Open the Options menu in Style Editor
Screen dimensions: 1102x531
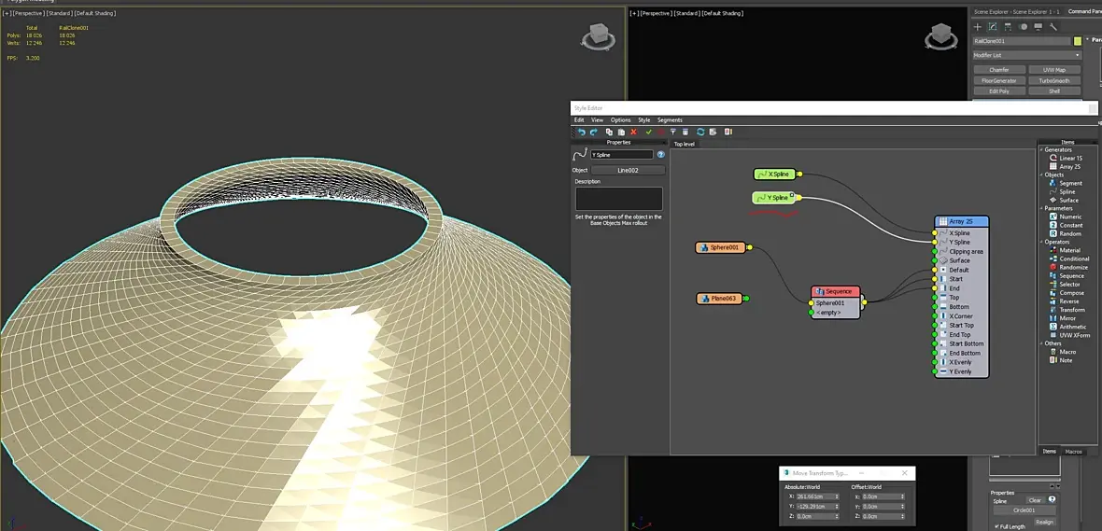(621, 120)
